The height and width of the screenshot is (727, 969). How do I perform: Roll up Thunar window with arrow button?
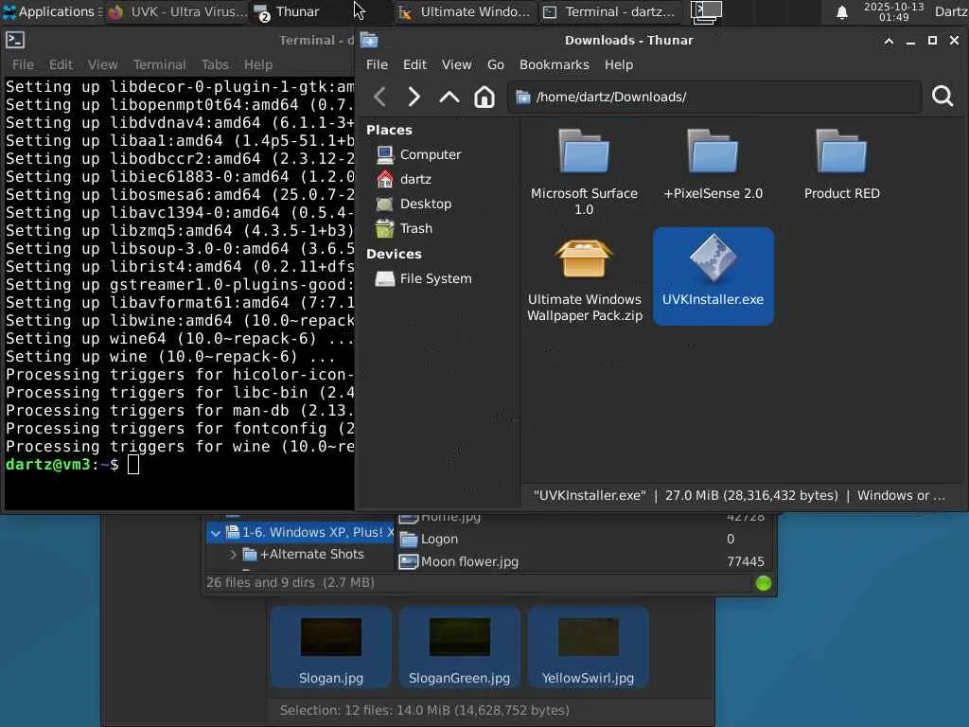889,41
